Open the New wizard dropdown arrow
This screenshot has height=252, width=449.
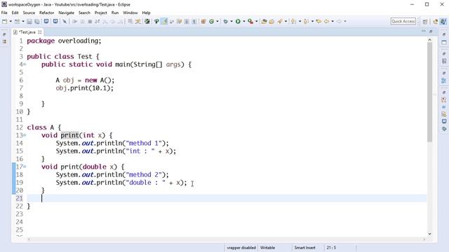point(11,22)
